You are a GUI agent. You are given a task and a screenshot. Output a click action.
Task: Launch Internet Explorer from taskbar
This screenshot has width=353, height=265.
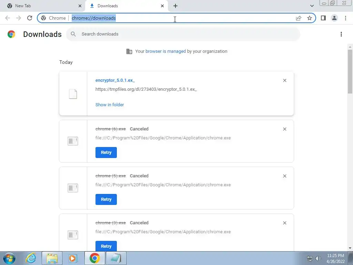tap(31, 258)
